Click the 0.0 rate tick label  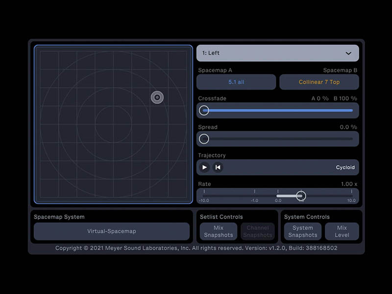click(x=278, y=200)
